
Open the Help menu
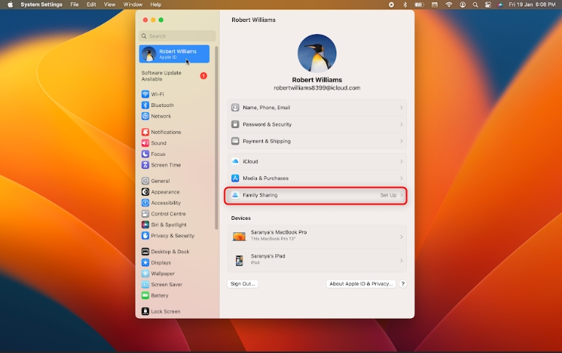pyautogui.click(x=156, y=4)
